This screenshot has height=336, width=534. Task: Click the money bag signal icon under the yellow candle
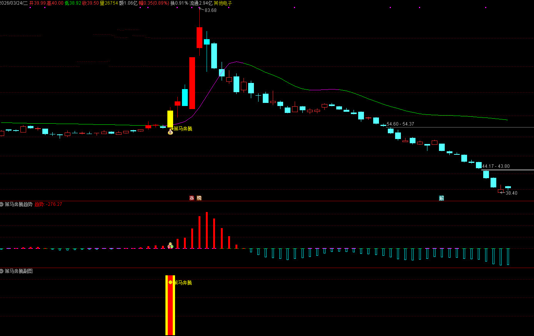tap(170, 132)
